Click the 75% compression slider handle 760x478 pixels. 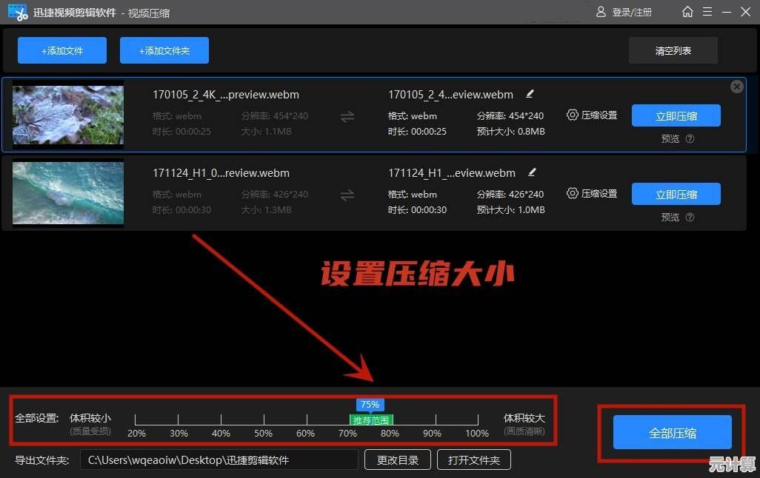point(370,405)
